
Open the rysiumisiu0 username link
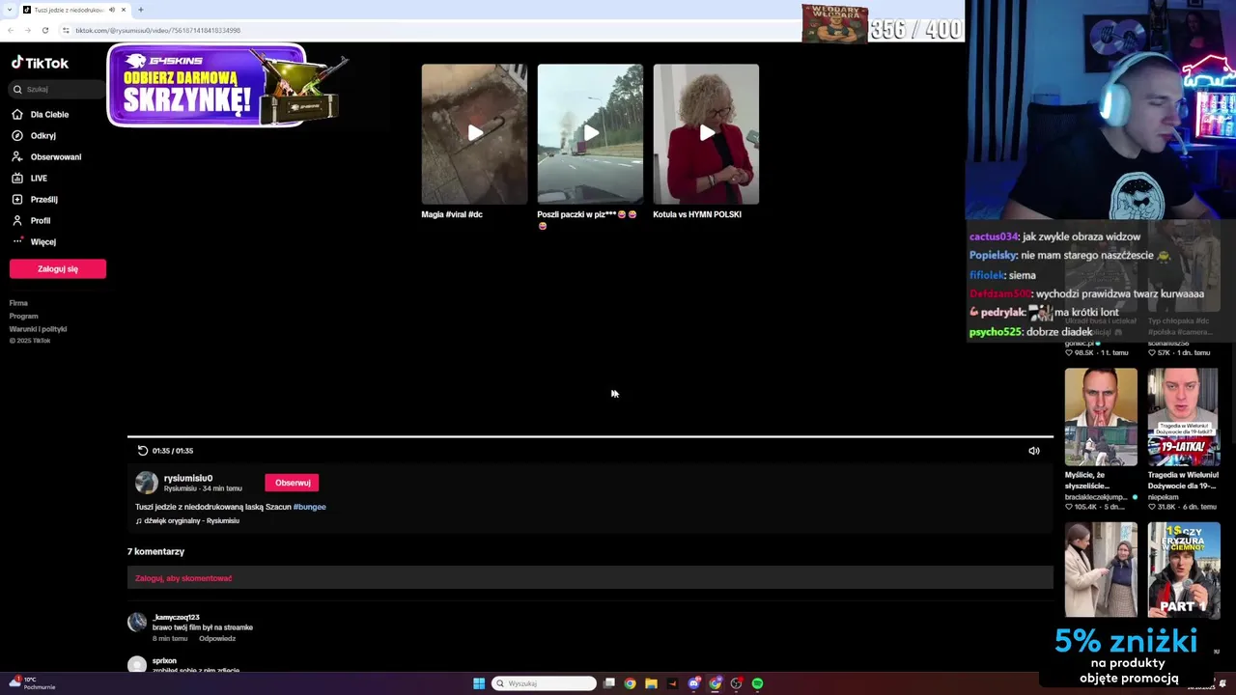coord(188,478)
